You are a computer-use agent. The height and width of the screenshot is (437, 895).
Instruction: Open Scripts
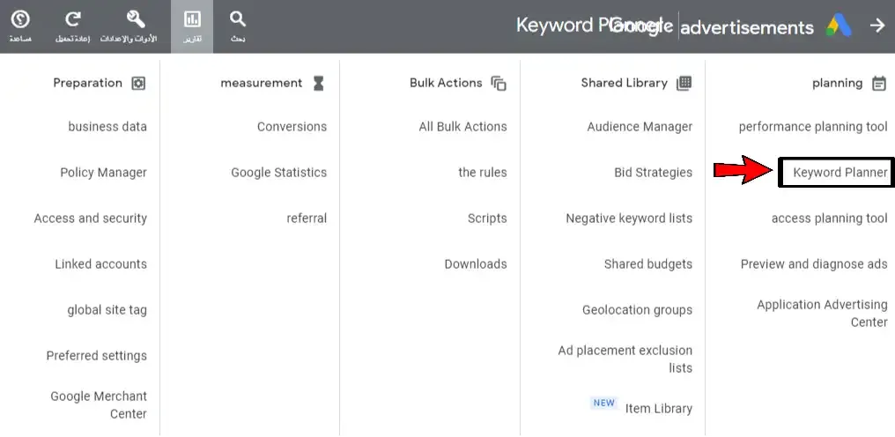click(487, 218)
